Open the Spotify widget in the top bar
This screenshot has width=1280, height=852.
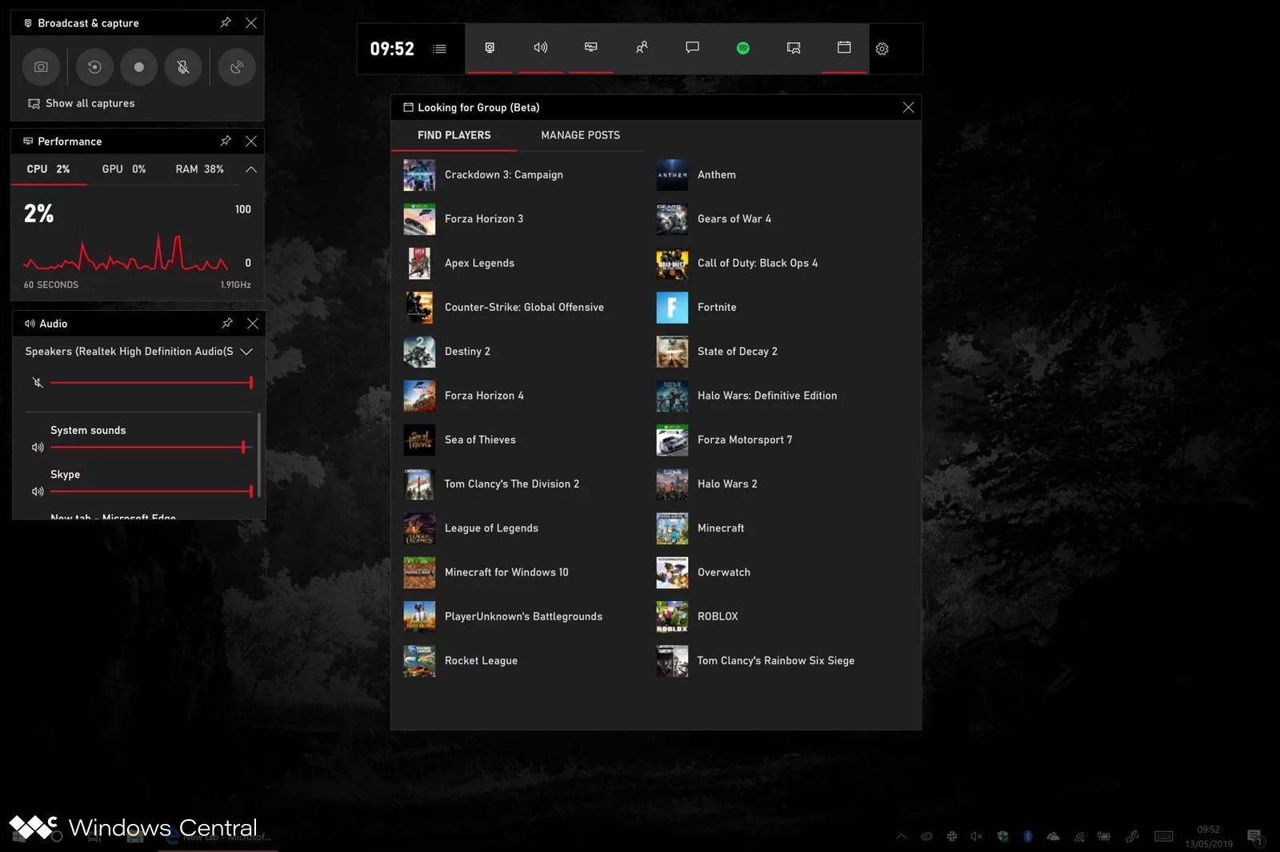(742, 49)
